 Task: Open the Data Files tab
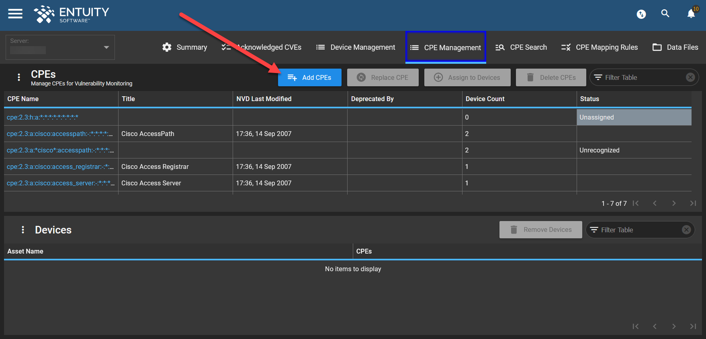click(x=675, y=47)
